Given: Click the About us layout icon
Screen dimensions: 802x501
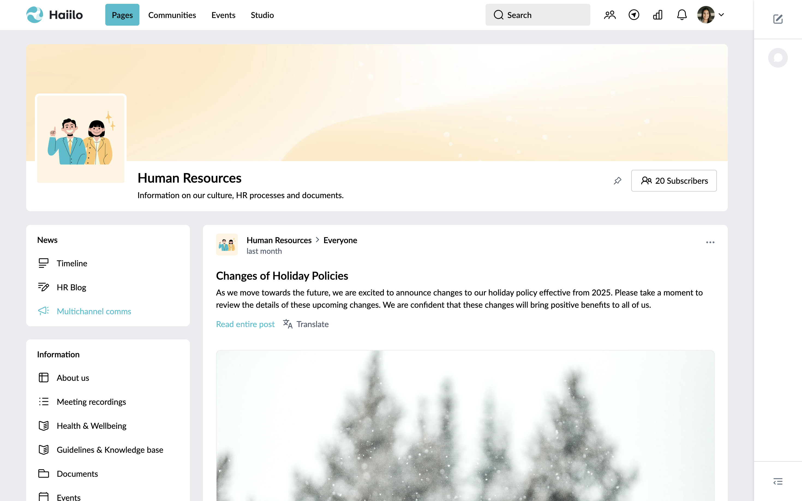Looking at the screenshot, I should click(x=43, y=378).
